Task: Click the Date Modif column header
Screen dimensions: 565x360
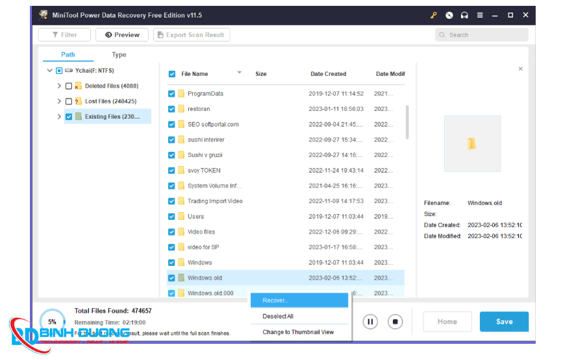Action: click(390, 74)
